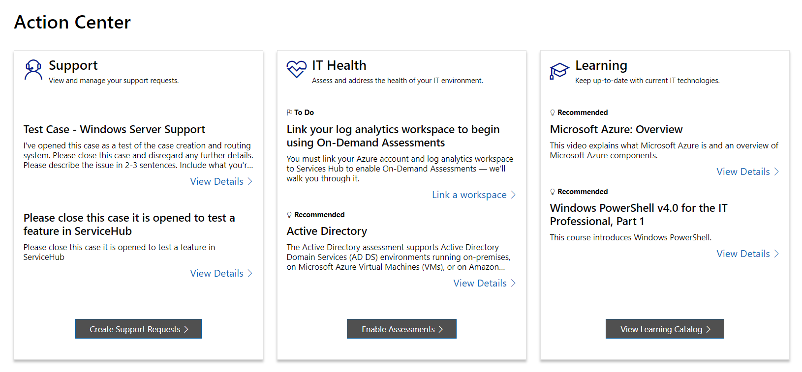Screen dimensions: 802x372
Task: Click the Enable Assessments button
Action: [401, 329]
